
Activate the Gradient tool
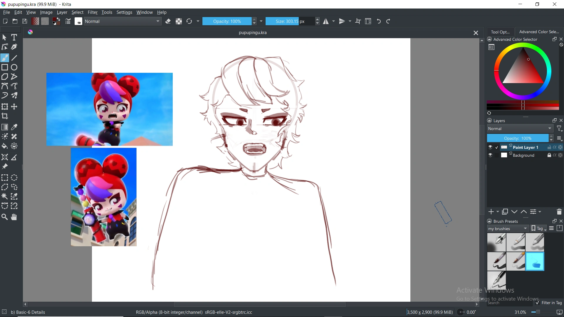pos(5,127)
